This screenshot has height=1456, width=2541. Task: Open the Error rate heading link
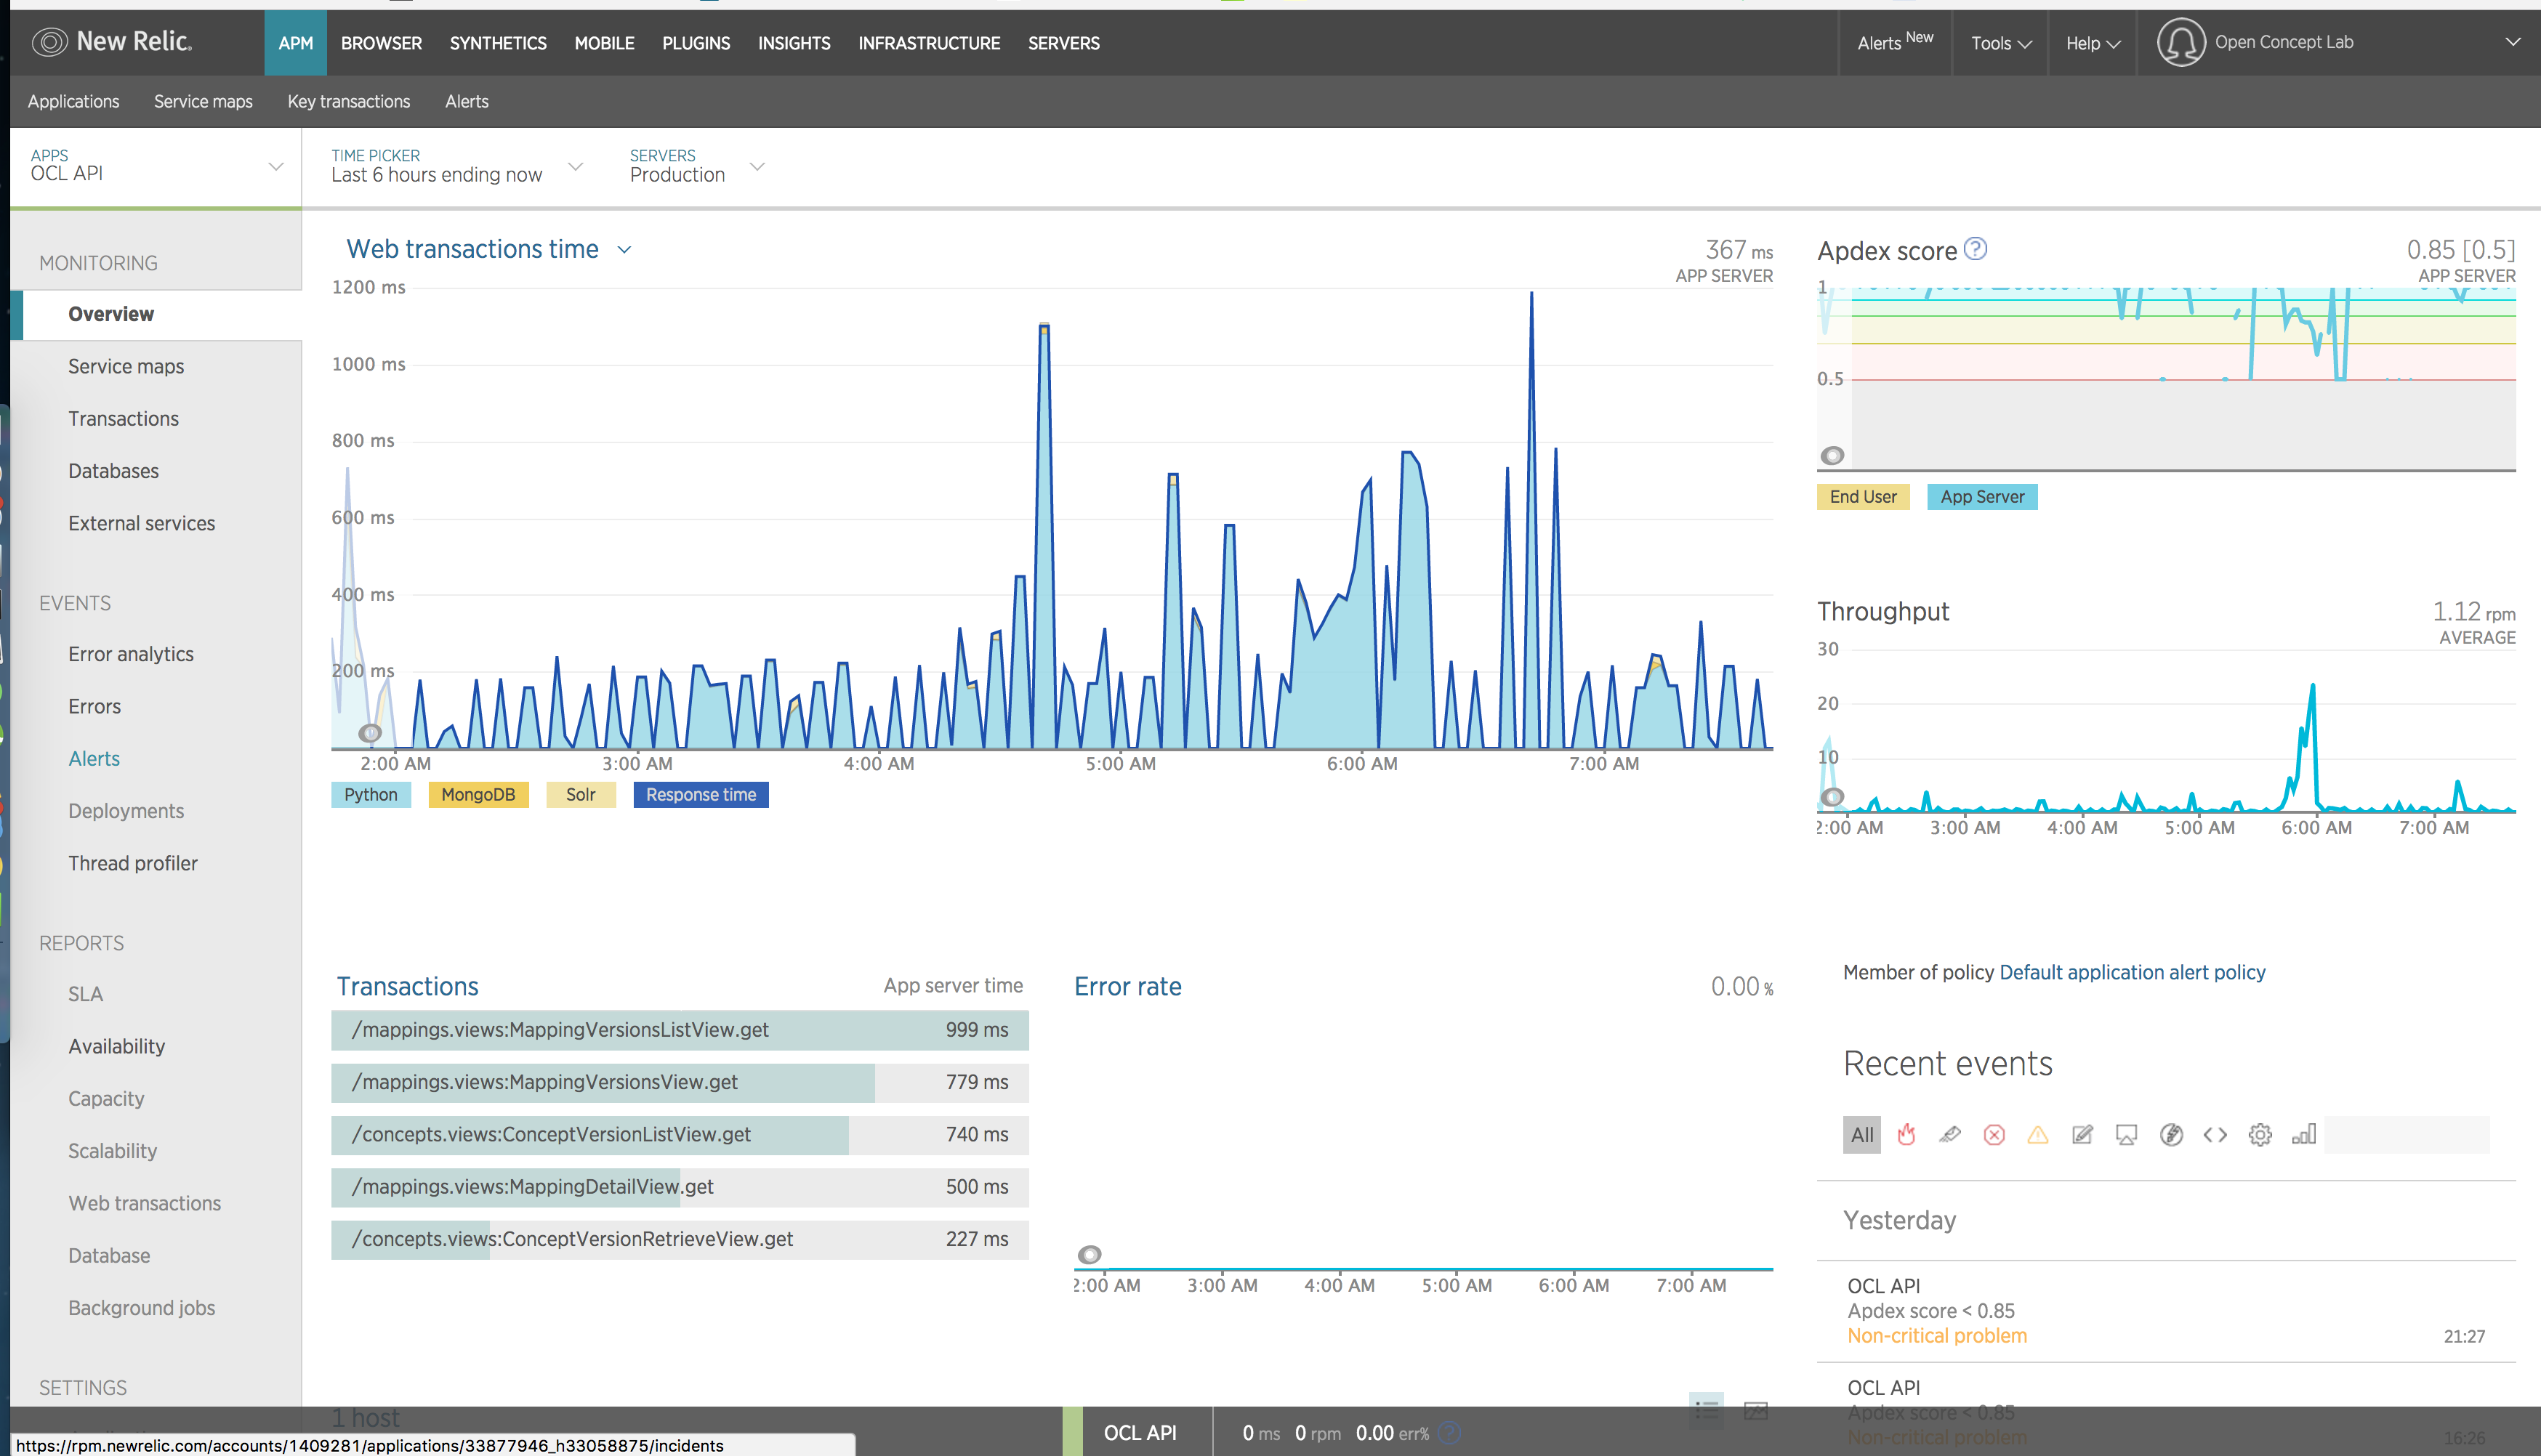pos(1127,986)
